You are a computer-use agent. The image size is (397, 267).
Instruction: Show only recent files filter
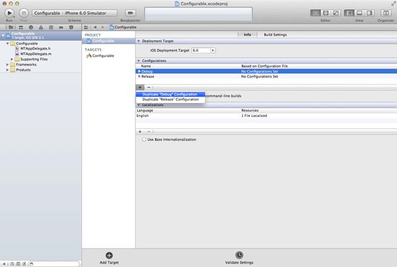(x=12, y=264)
